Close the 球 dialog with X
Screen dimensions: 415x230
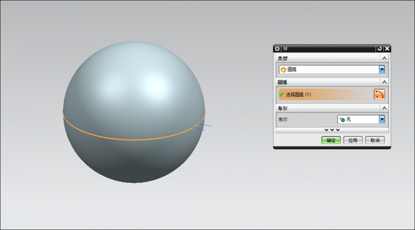coord(387,48)
